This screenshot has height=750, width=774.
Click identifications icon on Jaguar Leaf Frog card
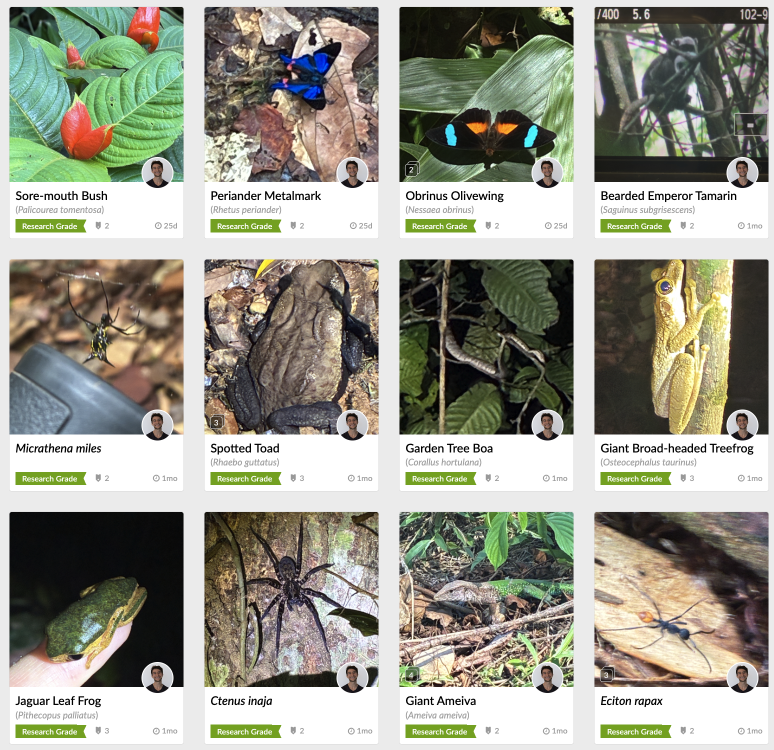coord(98,730)
